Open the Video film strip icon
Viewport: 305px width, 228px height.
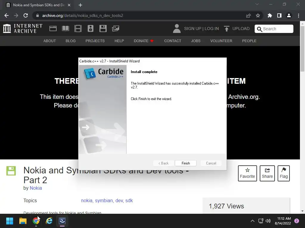pos(78,28)
